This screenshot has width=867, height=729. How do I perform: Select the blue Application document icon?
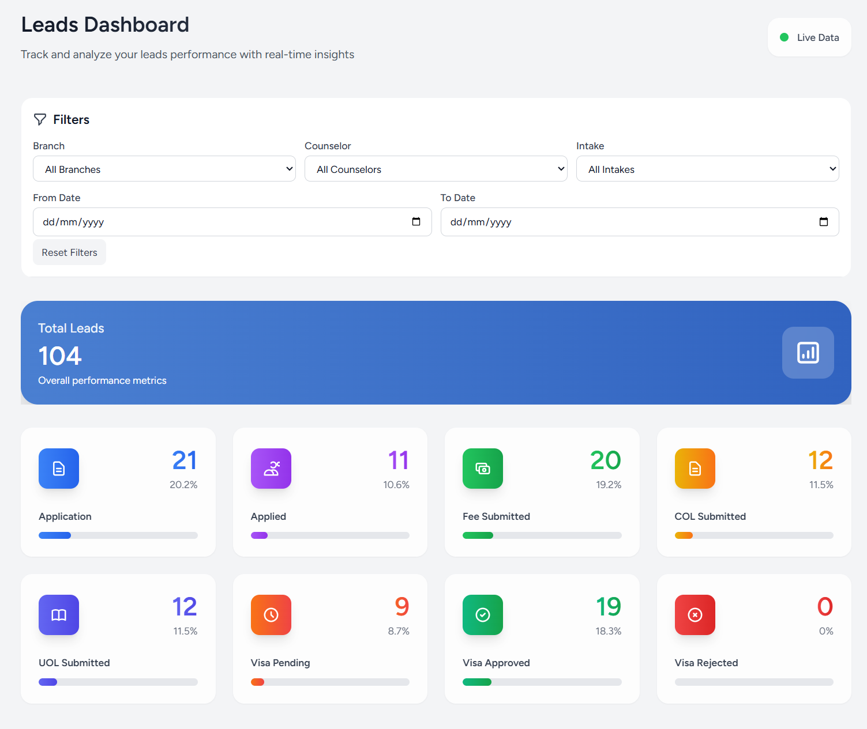(x=58, y=469)
